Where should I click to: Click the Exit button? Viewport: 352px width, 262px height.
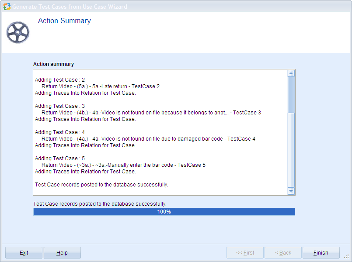tap(24, 252)
